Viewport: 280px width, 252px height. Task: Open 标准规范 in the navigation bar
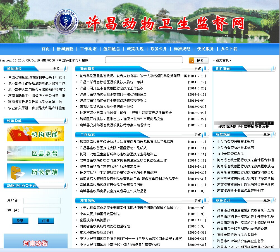click(182, 49)
